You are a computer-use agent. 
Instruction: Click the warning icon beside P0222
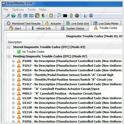click(19, 80)
